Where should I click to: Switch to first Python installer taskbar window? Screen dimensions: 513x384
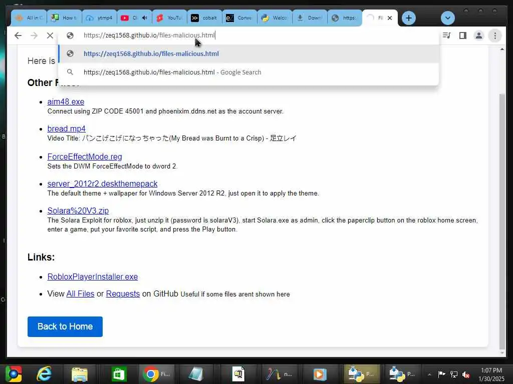click(x=361, y=374)
